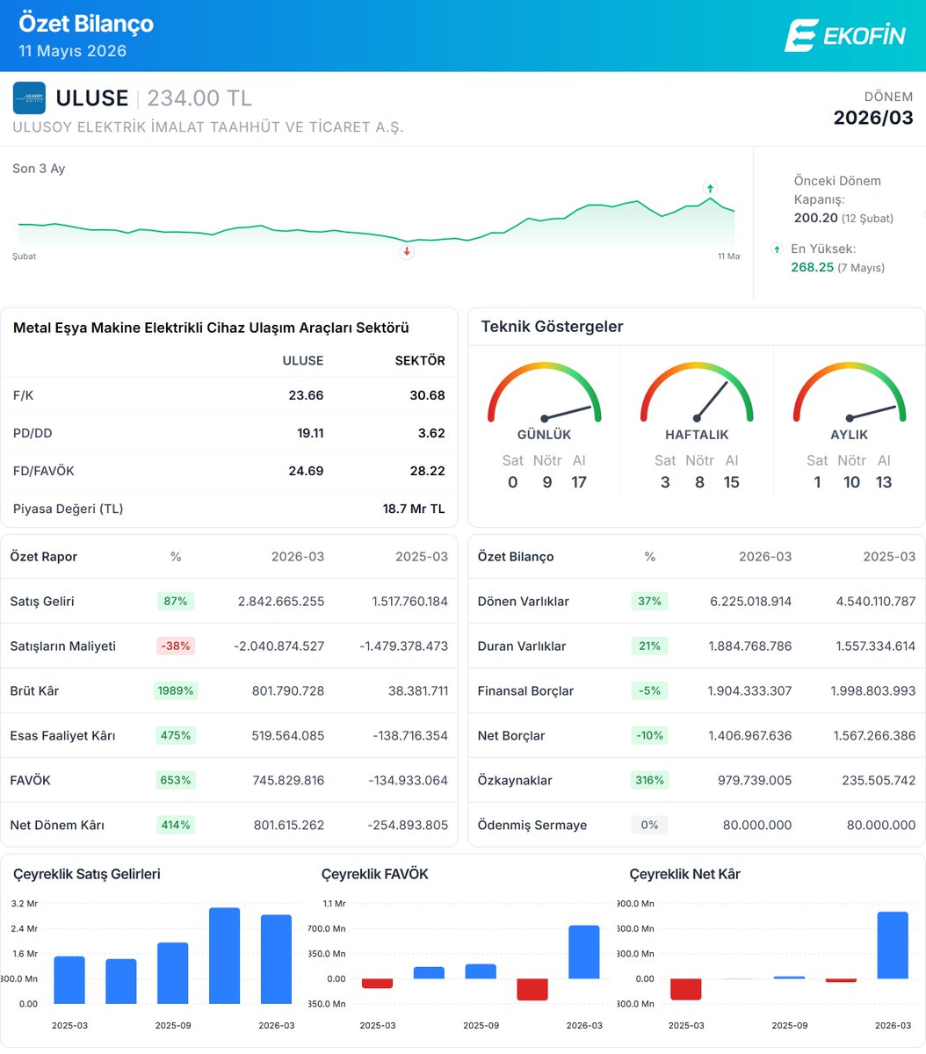
Task: Click the tall blue 2026-03 bar in Çeyreklik Net Kâr
Action: click(893, 945)
